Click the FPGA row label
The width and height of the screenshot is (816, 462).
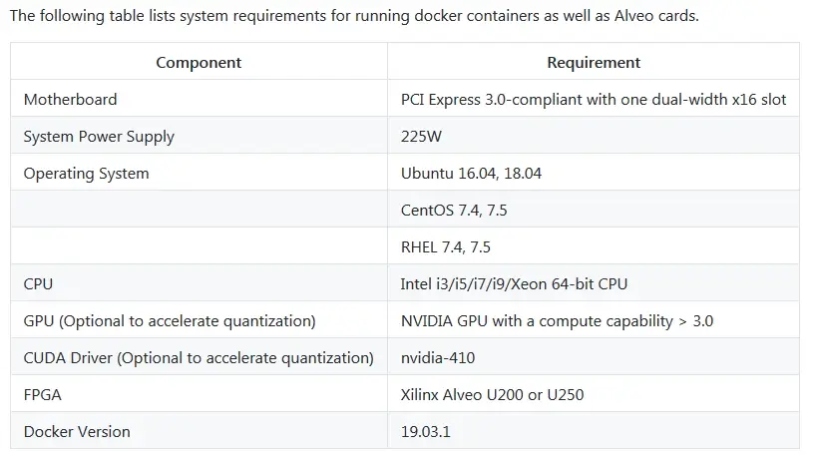42,394
